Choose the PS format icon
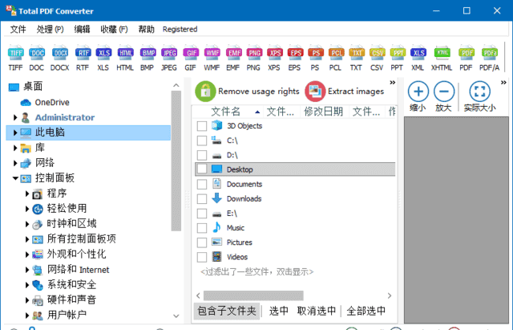The width and height of the screenshot is (513, 330). 316,53
